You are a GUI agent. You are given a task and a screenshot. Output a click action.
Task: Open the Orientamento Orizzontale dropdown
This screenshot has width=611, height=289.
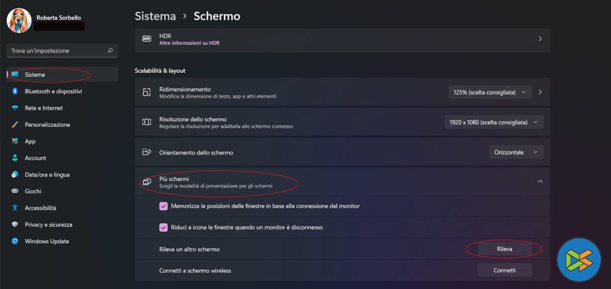tap(516, 152)
